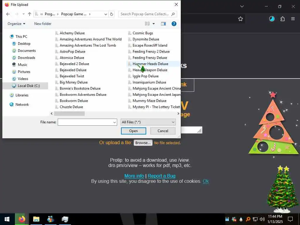Open the Firefox extensions puzzle icon
This screenshot has width=300, height=225.
point(282,19)
